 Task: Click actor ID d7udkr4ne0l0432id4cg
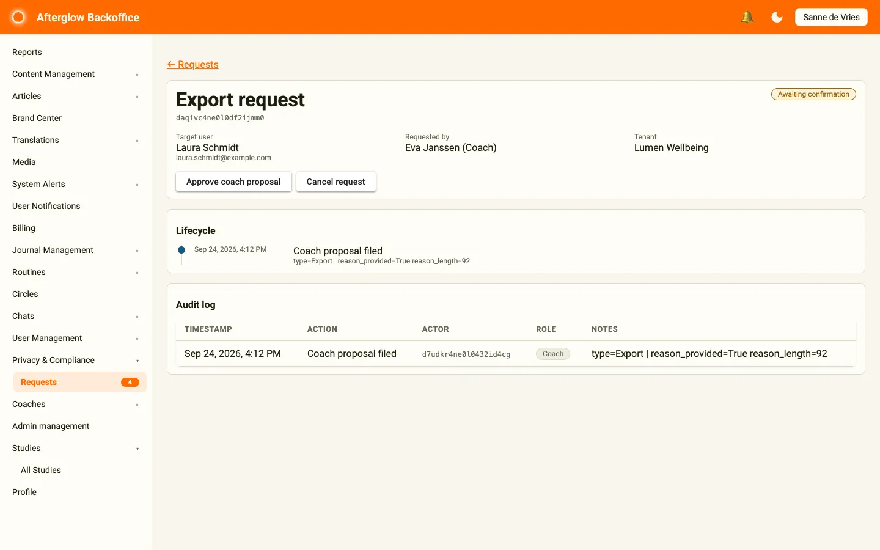[x=466, y=354]
